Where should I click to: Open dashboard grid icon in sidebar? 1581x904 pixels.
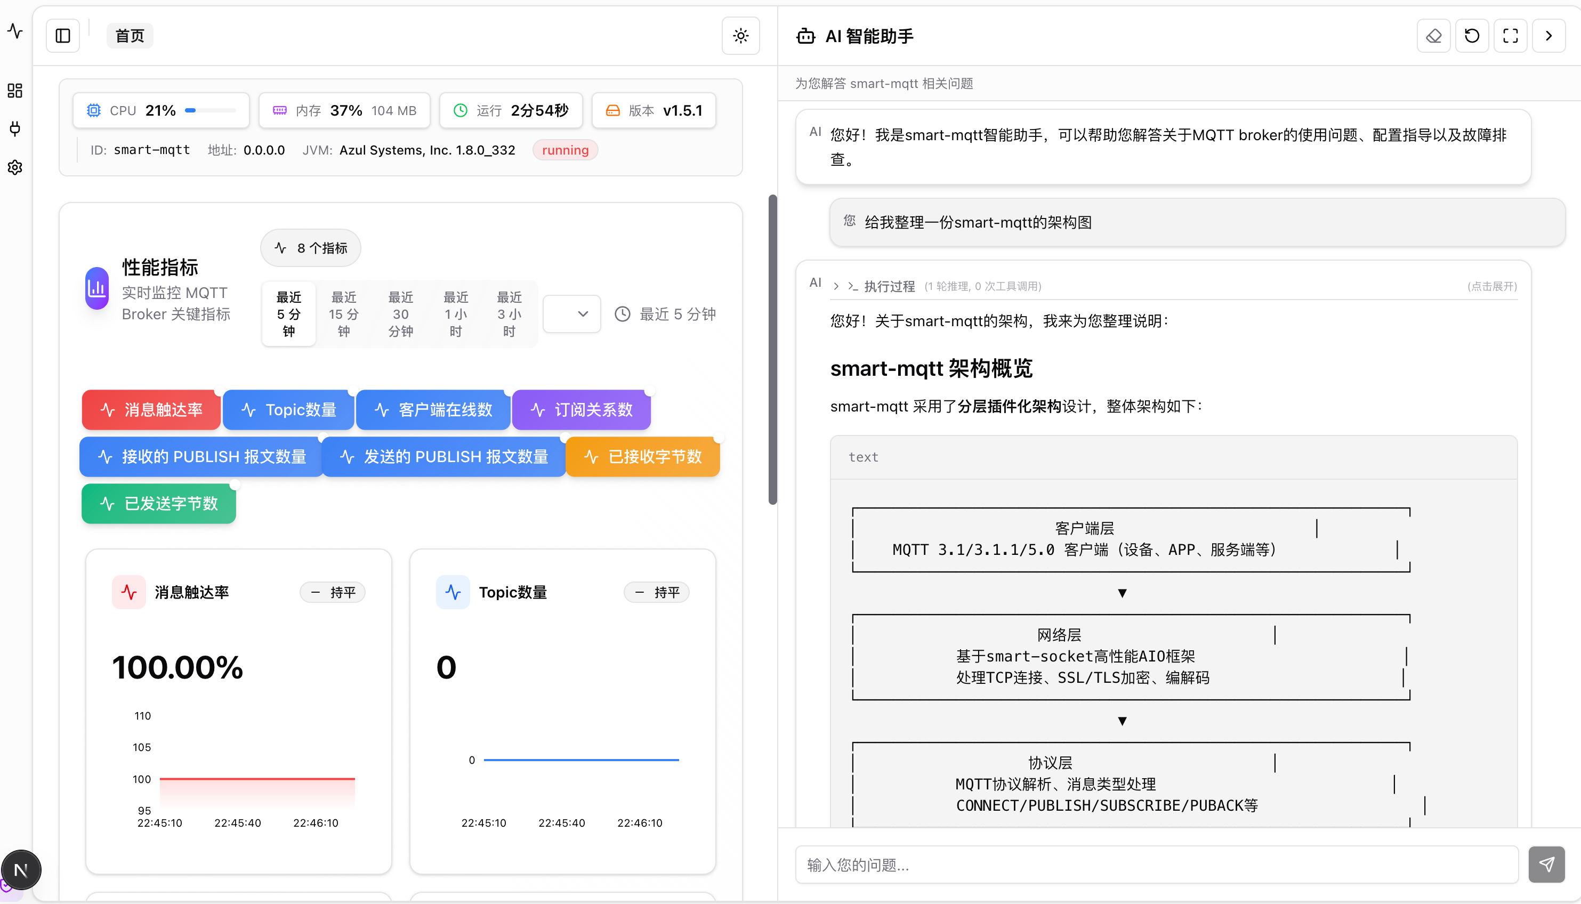click(x=15, y=91)
